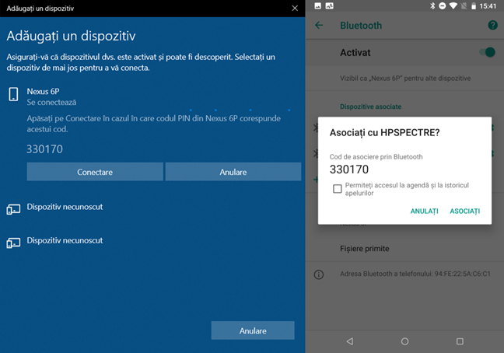The width and height of the screenshot is (504, 353).
Task: Cancel pairing next to the Conectare button
Action: tap(233, 172)
